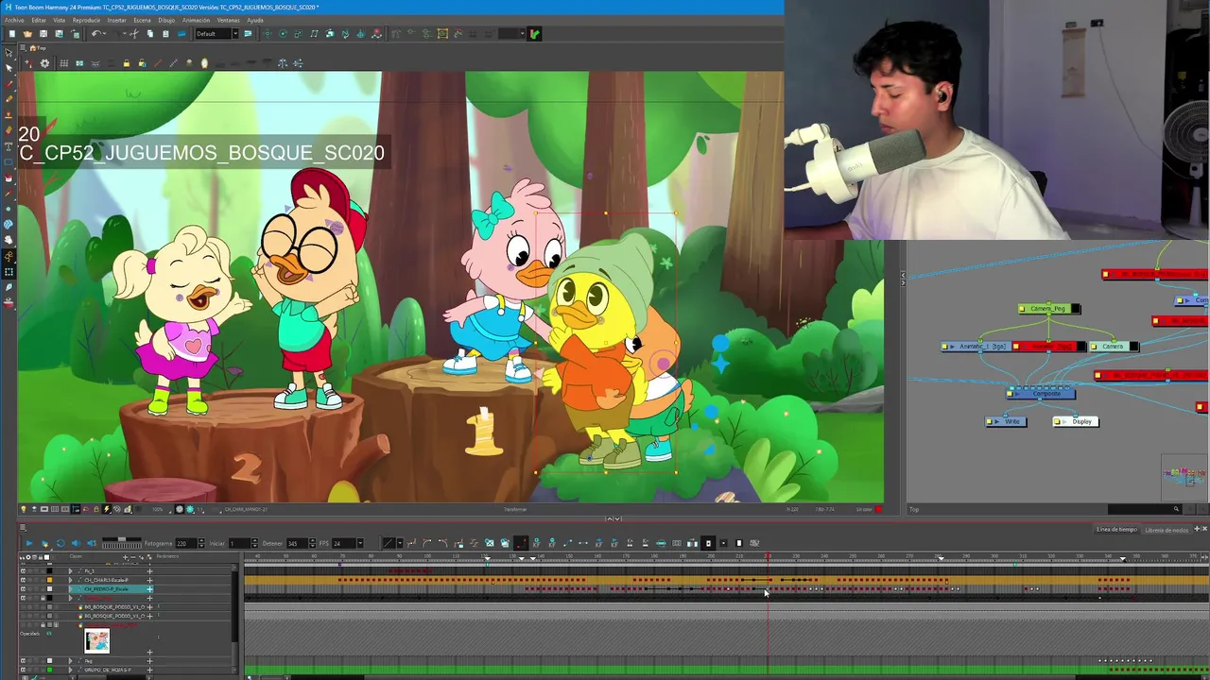Open the Escena menu
The width and height of the screenshot is (1210, 680).
[142, 20]
